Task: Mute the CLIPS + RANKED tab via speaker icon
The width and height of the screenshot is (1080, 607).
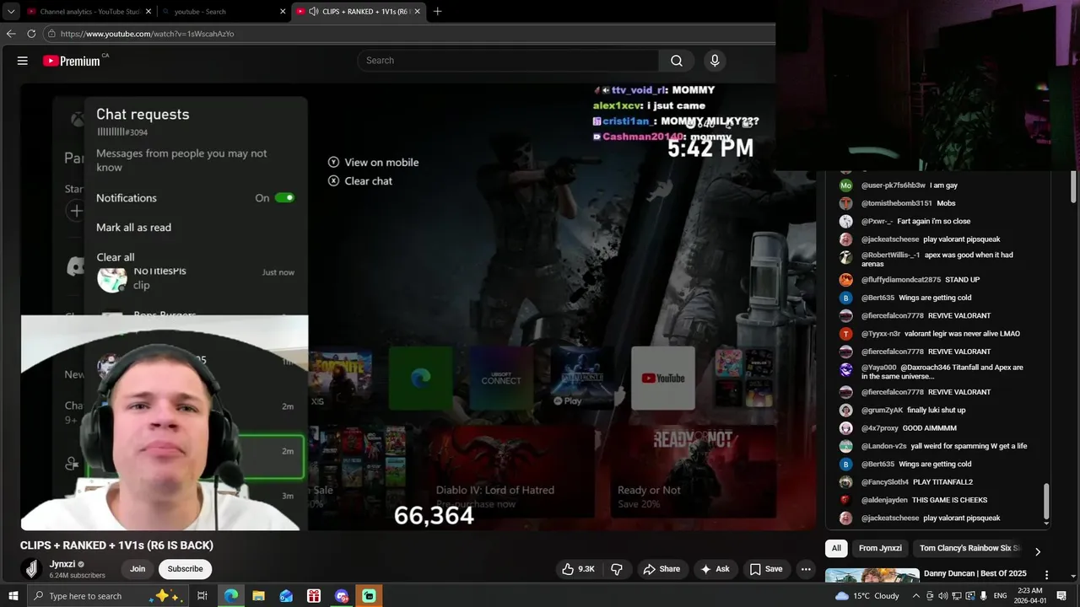Action: (x=314, y=11)
